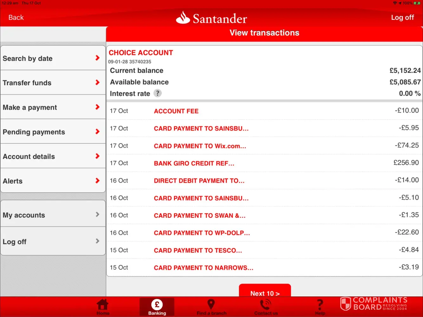This screenshot has width=423, height=317.
Task: Click current balance £5,152.24
Action: 405,70
